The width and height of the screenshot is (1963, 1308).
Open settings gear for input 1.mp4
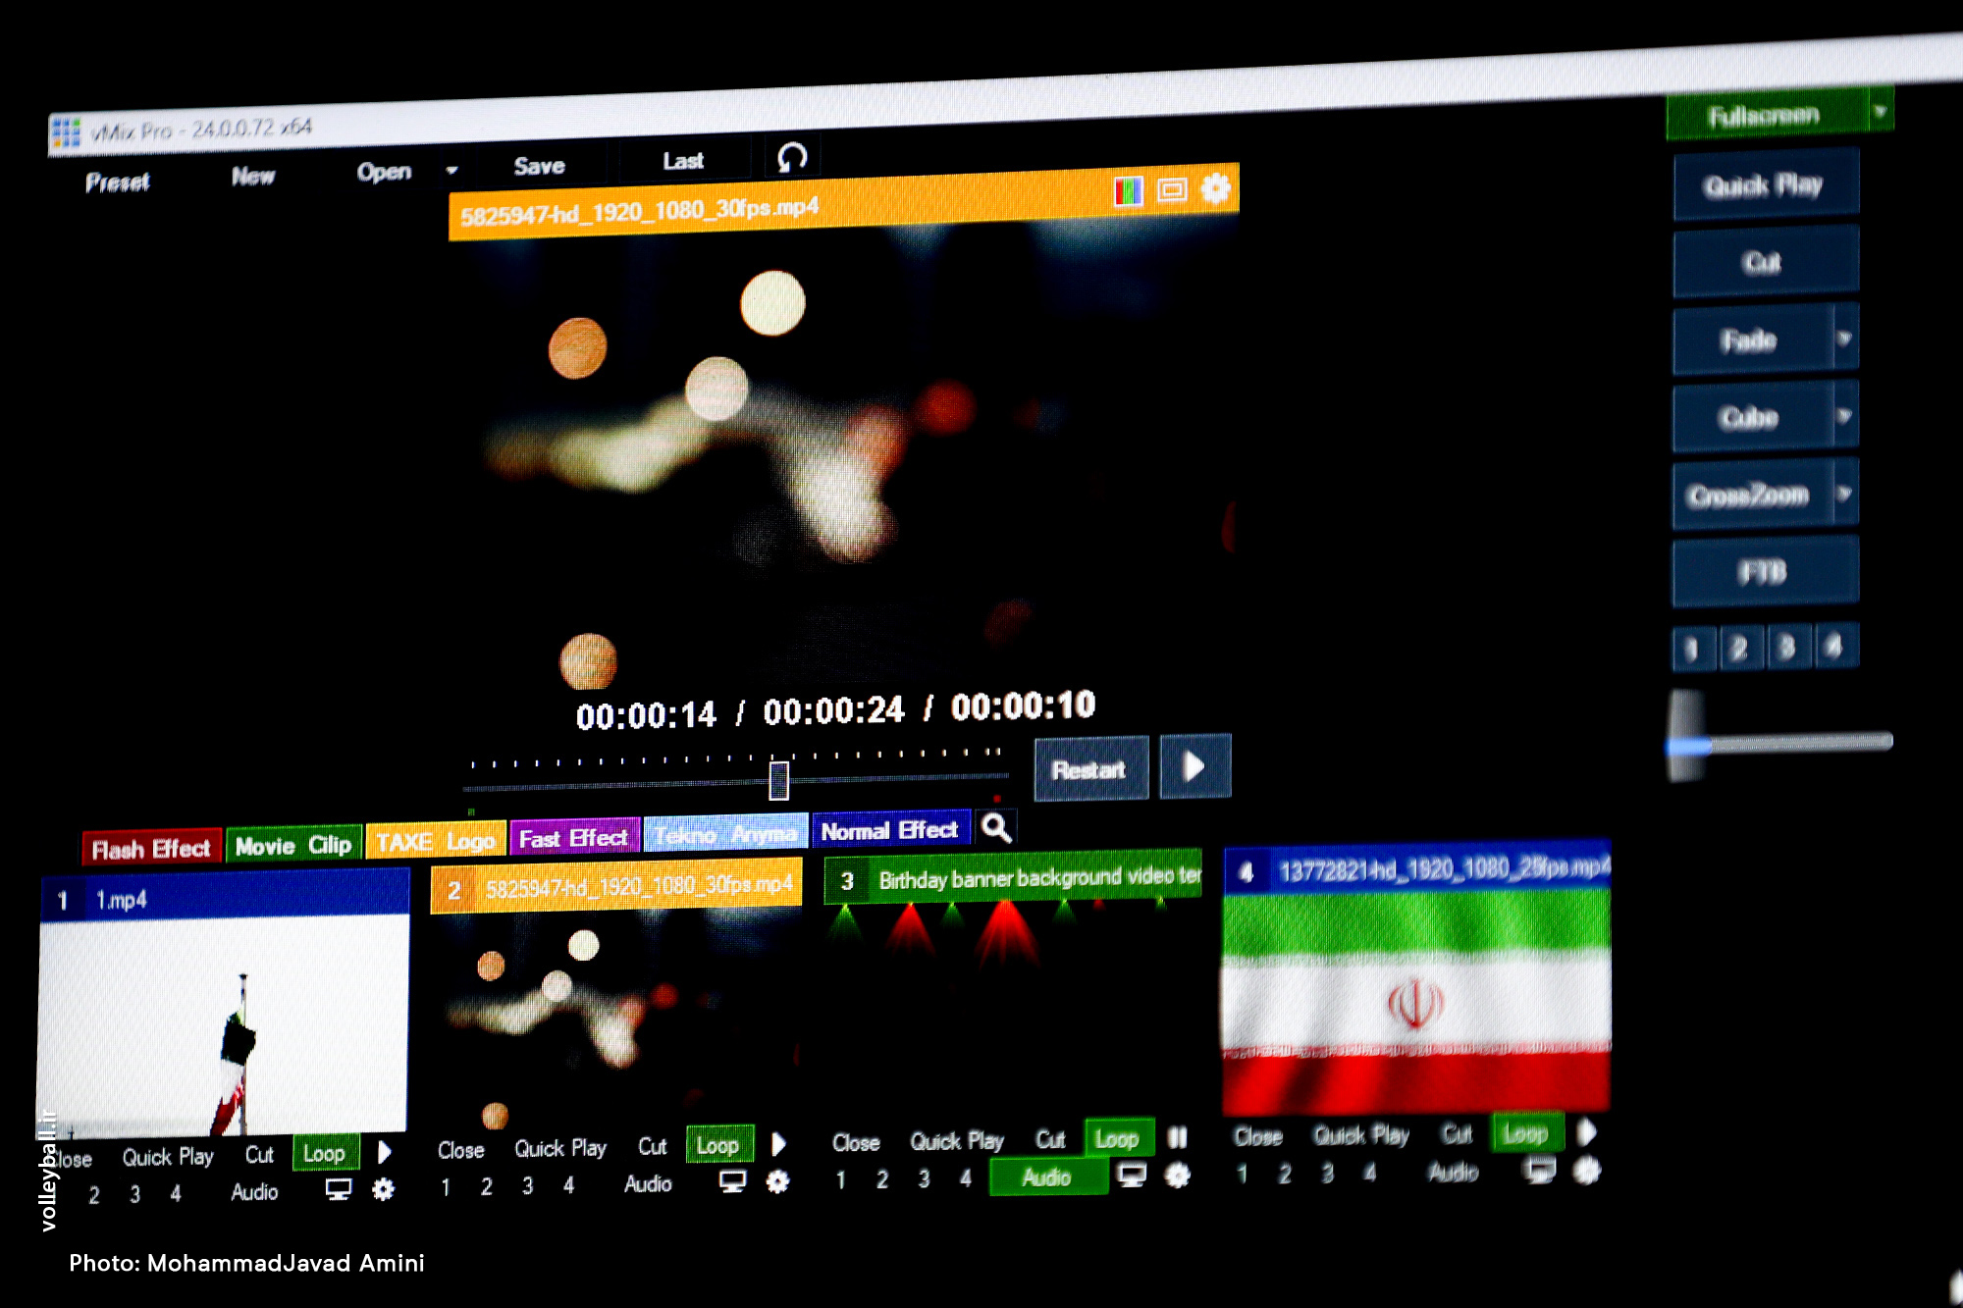383,1189
